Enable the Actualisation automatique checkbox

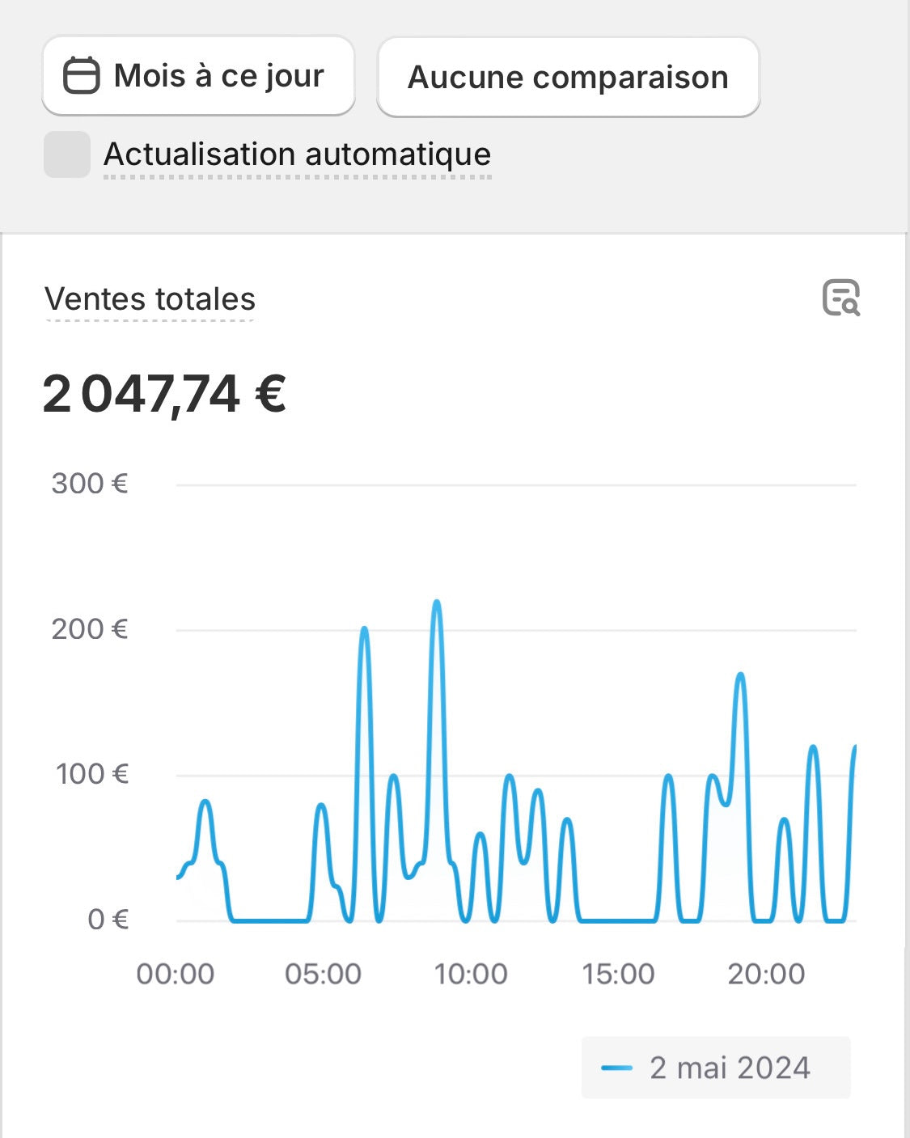click(x=67, y=154)
